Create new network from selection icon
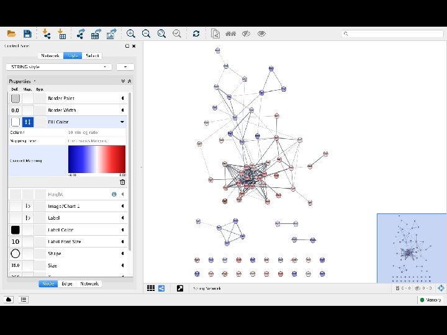The width and height of the screenshot is (447, 335). point(215,33)
